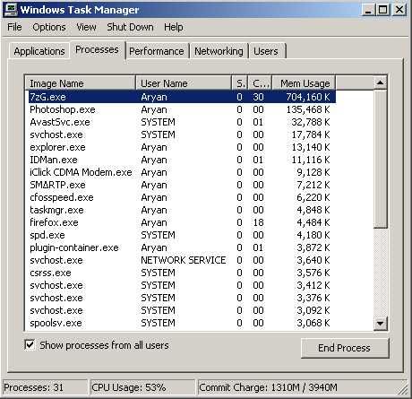Open the Networking tab

(x=219, y=51)
